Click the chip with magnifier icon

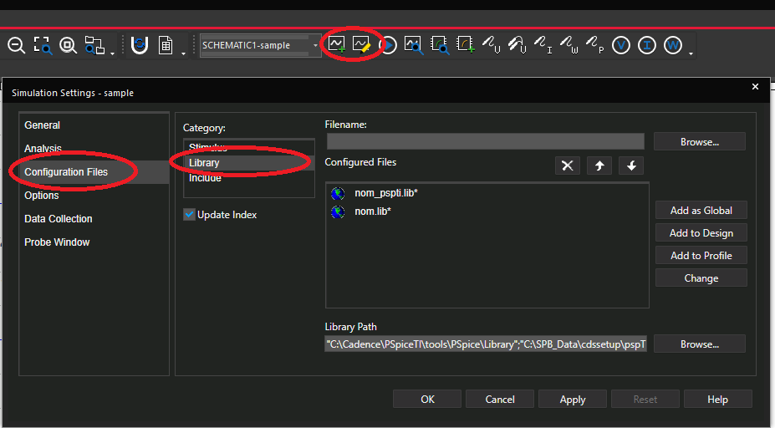[x=440, y=45]
